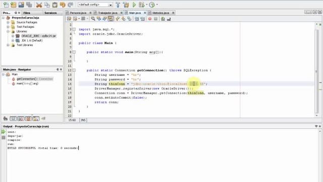Collapse the Libraries node
Screen dimensions: 323x182
(8, 31)
